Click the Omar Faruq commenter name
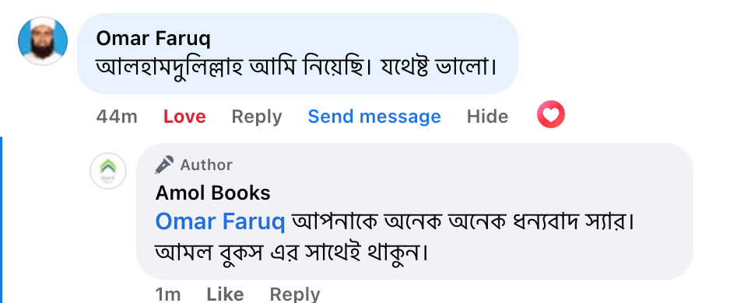This screenshot has width=730, height=303. pyautogui.click(x=153, y=39)
